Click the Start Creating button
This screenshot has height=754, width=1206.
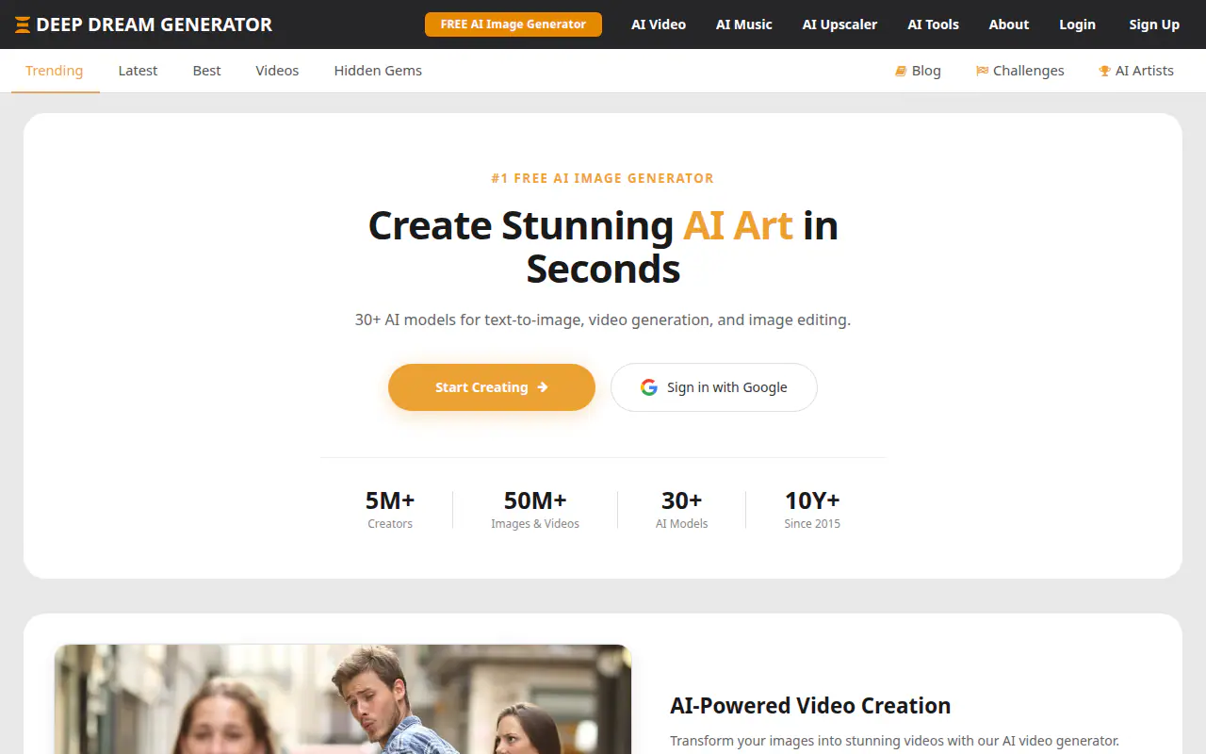coord(492,387)
